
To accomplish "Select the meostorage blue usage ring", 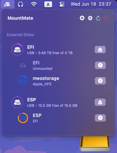I will pyautogui.click(x=23, y=81).
